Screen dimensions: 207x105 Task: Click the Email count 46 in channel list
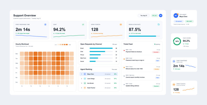[x=116, y=48]
